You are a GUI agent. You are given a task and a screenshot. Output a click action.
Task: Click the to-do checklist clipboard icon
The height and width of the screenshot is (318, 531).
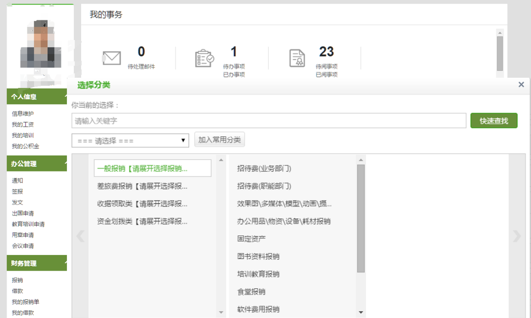[205, 58]
